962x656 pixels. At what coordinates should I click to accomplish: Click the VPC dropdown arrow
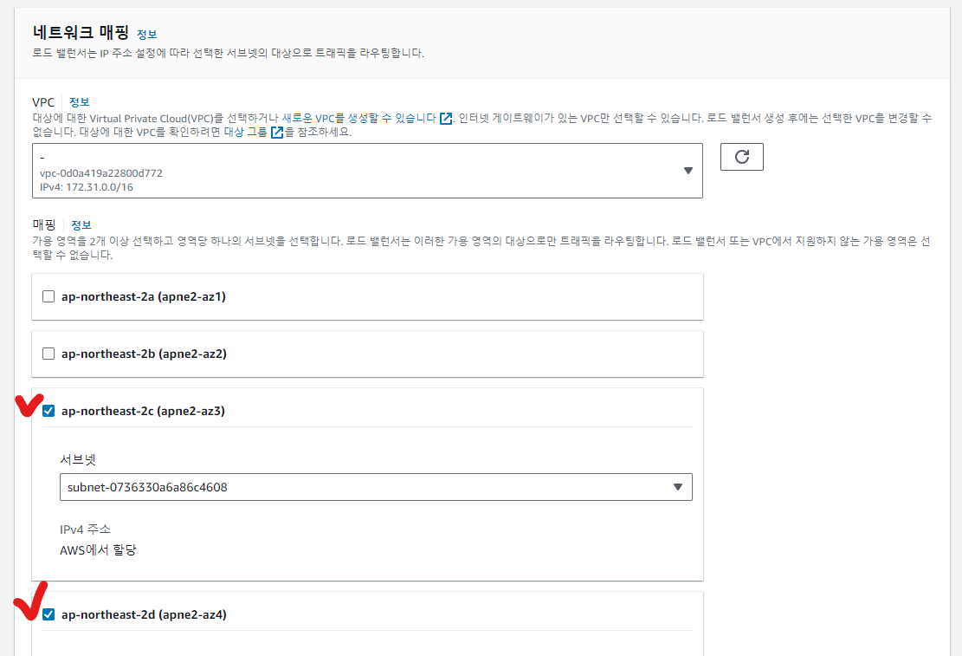click(x=688, y=171)
